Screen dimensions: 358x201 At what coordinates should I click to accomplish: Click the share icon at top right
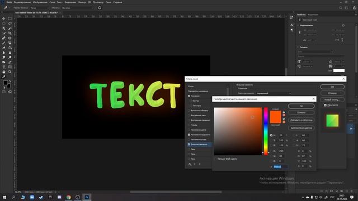[354, 8]
